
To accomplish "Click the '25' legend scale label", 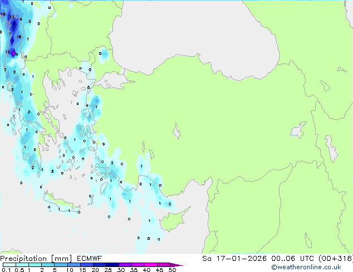I will click(108, 270).
